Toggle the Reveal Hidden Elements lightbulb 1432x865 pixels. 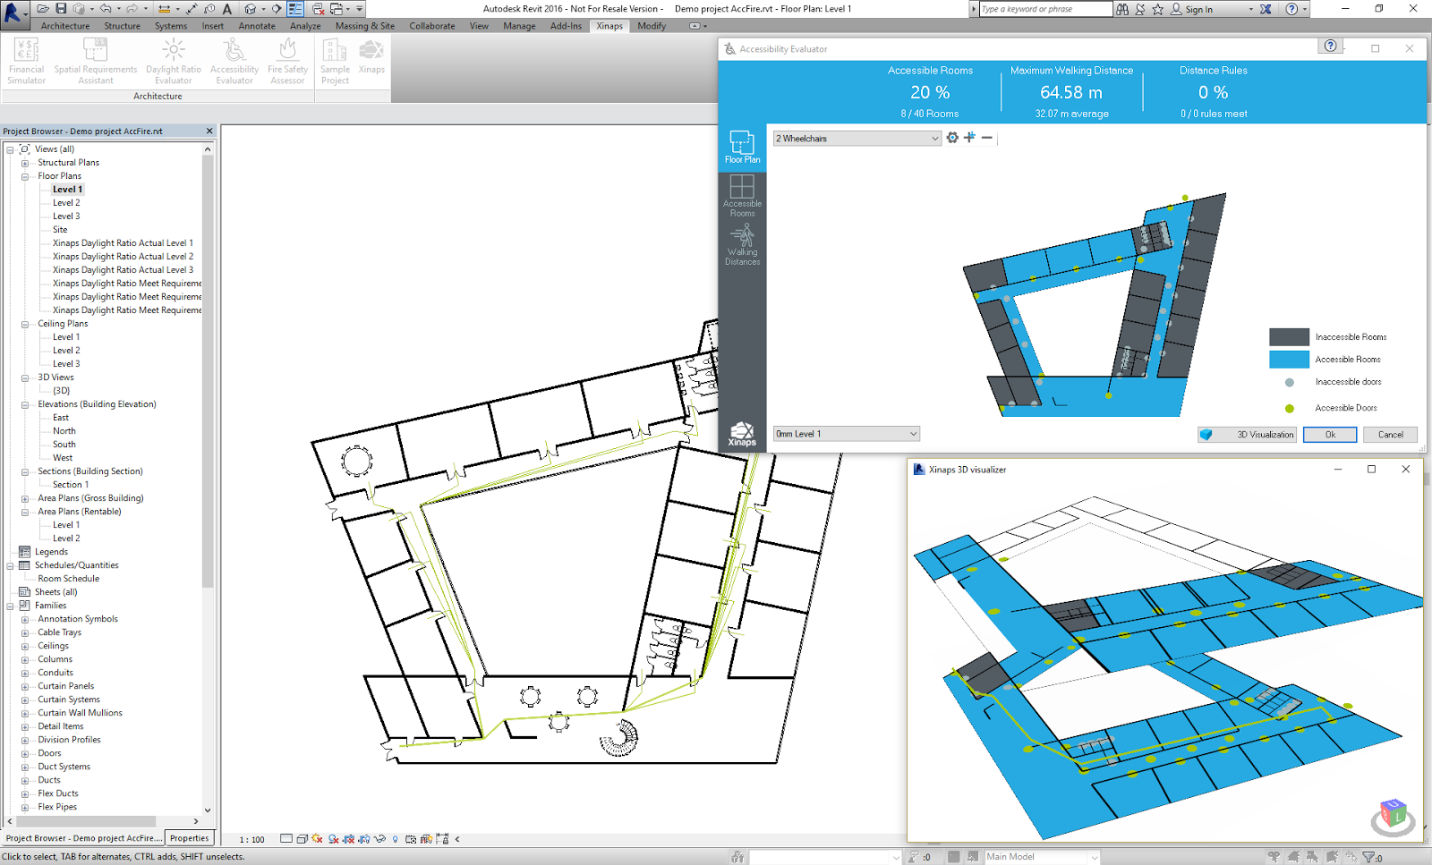394,839
